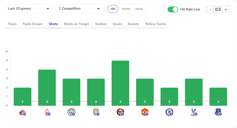Select the Brentford away match logo
237x128 pixels.
[120, 112]
